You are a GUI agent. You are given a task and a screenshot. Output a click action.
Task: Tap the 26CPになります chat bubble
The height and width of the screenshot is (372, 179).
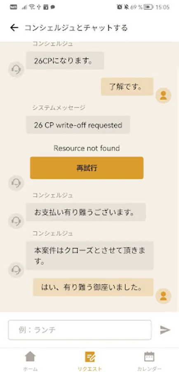coord(65,61)
